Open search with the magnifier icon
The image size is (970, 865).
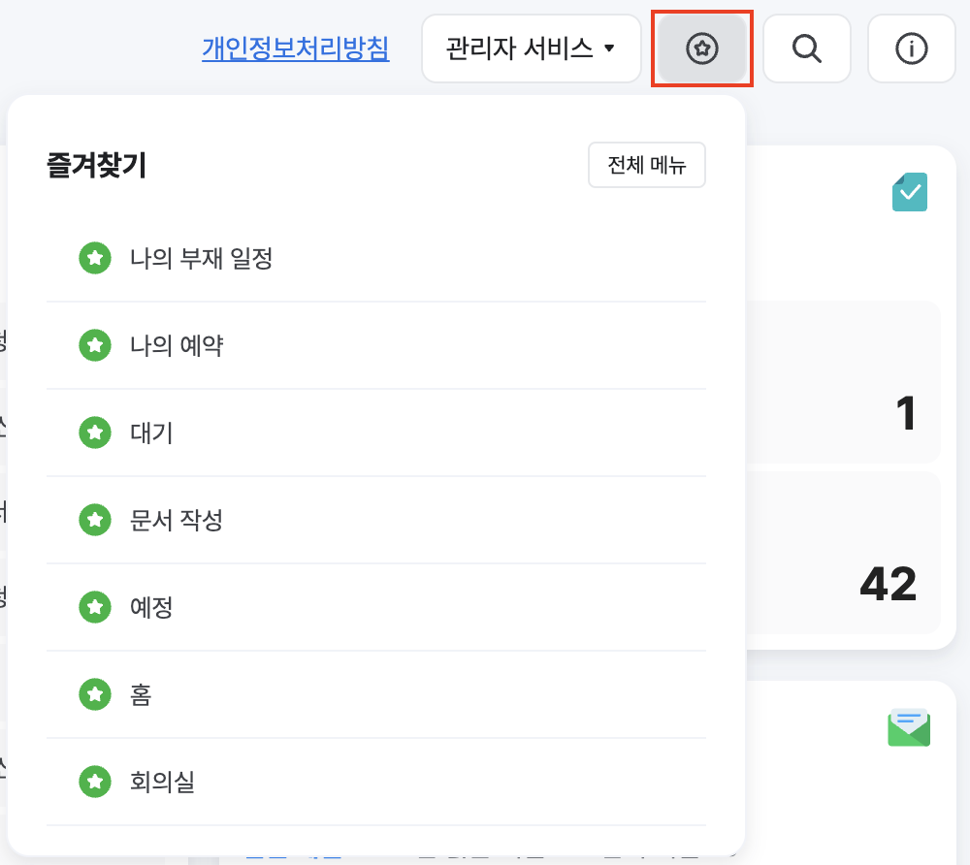coord(806,48)
